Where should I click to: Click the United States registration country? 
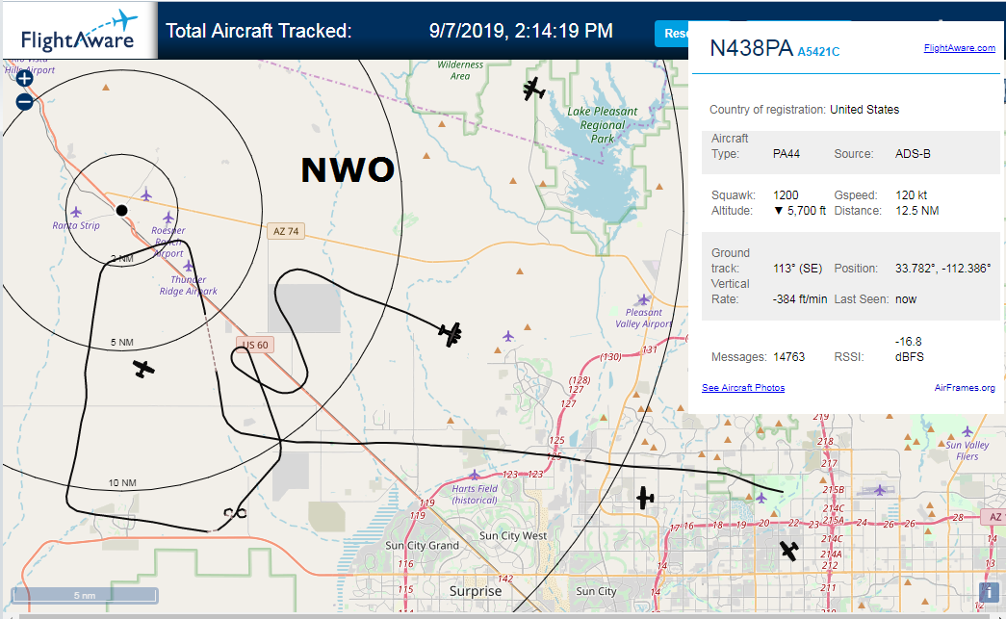tap(864, 109)
